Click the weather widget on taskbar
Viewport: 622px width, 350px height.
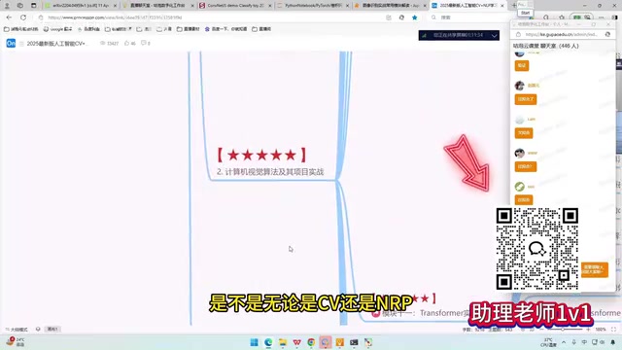16,342
